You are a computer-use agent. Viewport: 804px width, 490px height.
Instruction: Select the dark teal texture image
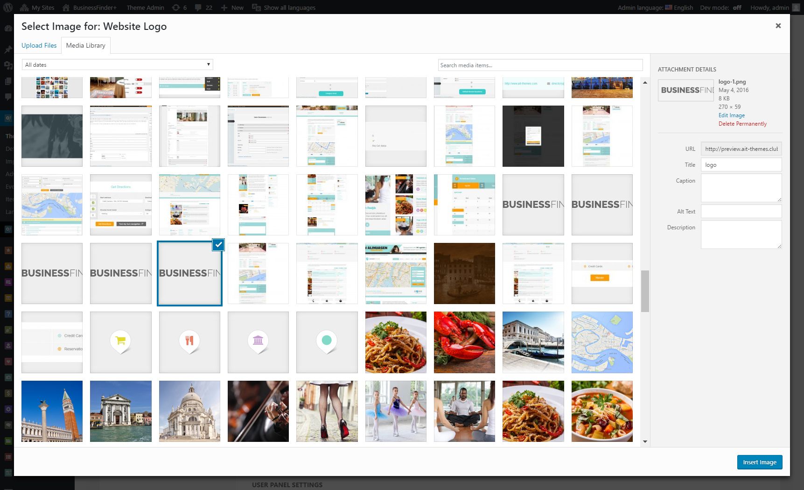point(52,136)
